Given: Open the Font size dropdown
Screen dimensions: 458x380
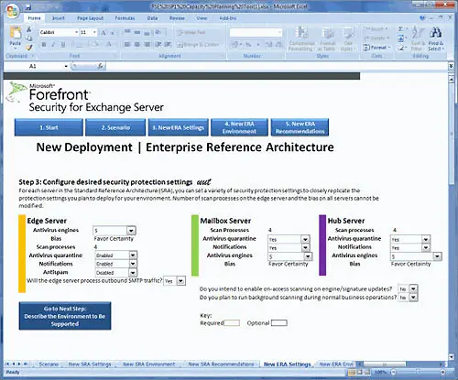Looking at the screenshot, I should coord(94,32).
